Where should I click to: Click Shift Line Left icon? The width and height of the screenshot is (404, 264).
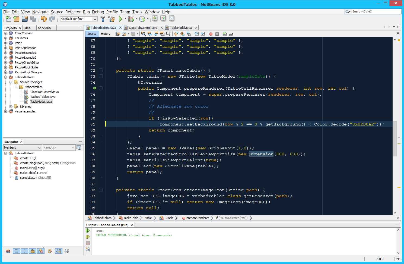tap(197, 34)
